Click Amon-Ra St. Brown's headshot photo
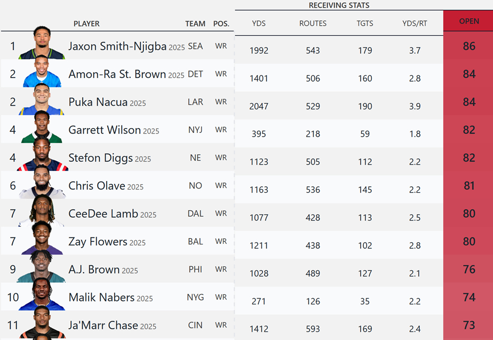The height and width of the screenshot is (340, 493). point(43,72)
